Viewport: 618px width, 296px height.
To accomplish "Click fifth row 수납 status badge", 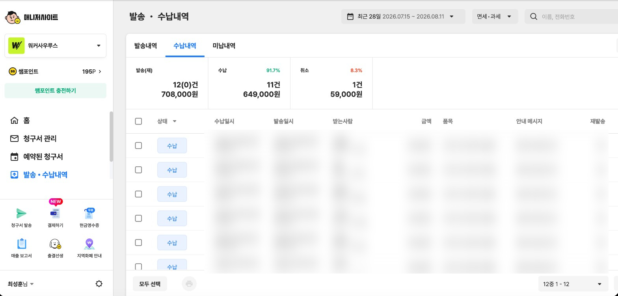I will [172, 243].
